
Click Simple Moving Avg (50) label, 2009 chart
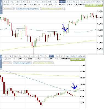pos(22,63)
